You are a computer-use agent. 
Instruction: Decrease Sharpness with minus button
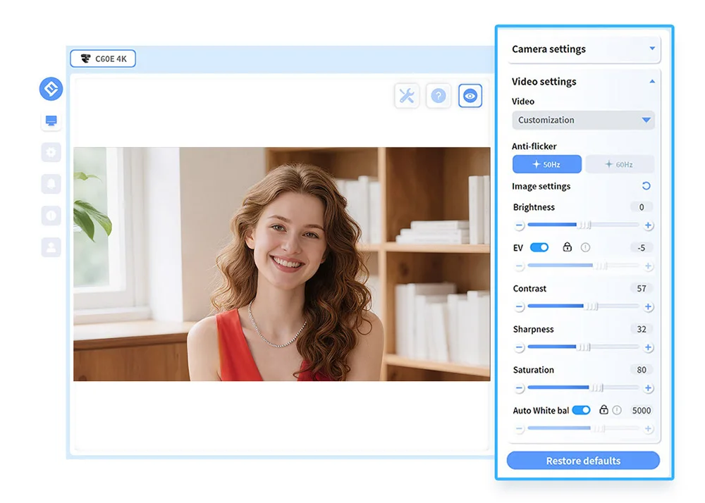click(520, 347)
